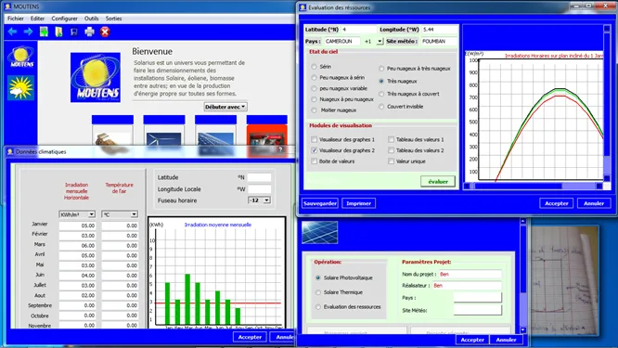The height and width of the screenshot is (348, 618).
Task: Select peu nuageux variable option
Action: point(315,88)
